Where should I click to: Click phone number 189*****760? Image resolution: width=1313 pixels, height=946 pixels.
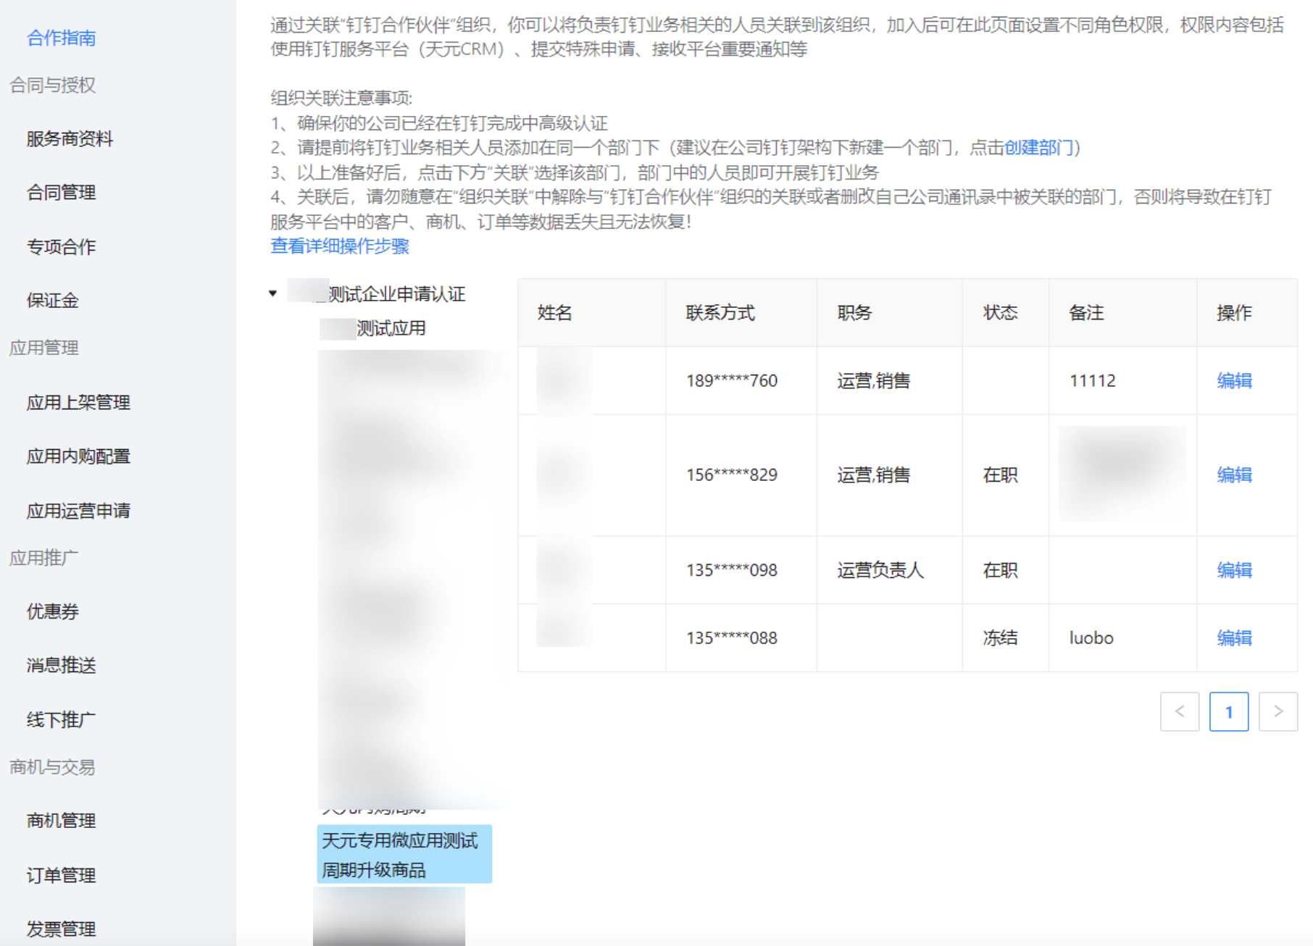[x=732, y=380]
